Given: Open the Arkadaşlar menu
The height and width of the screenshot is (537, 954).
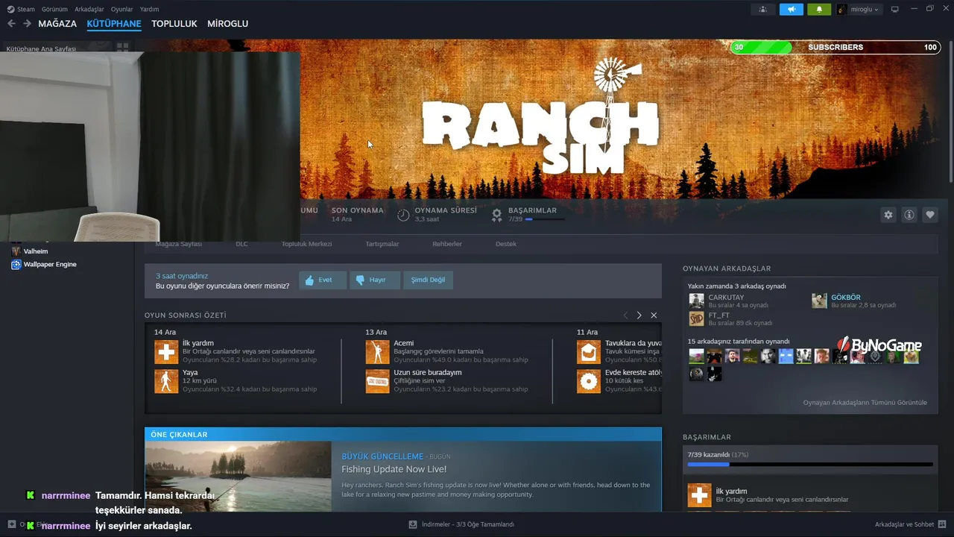Looking at the screenshot, I should [x=89, y=9].
